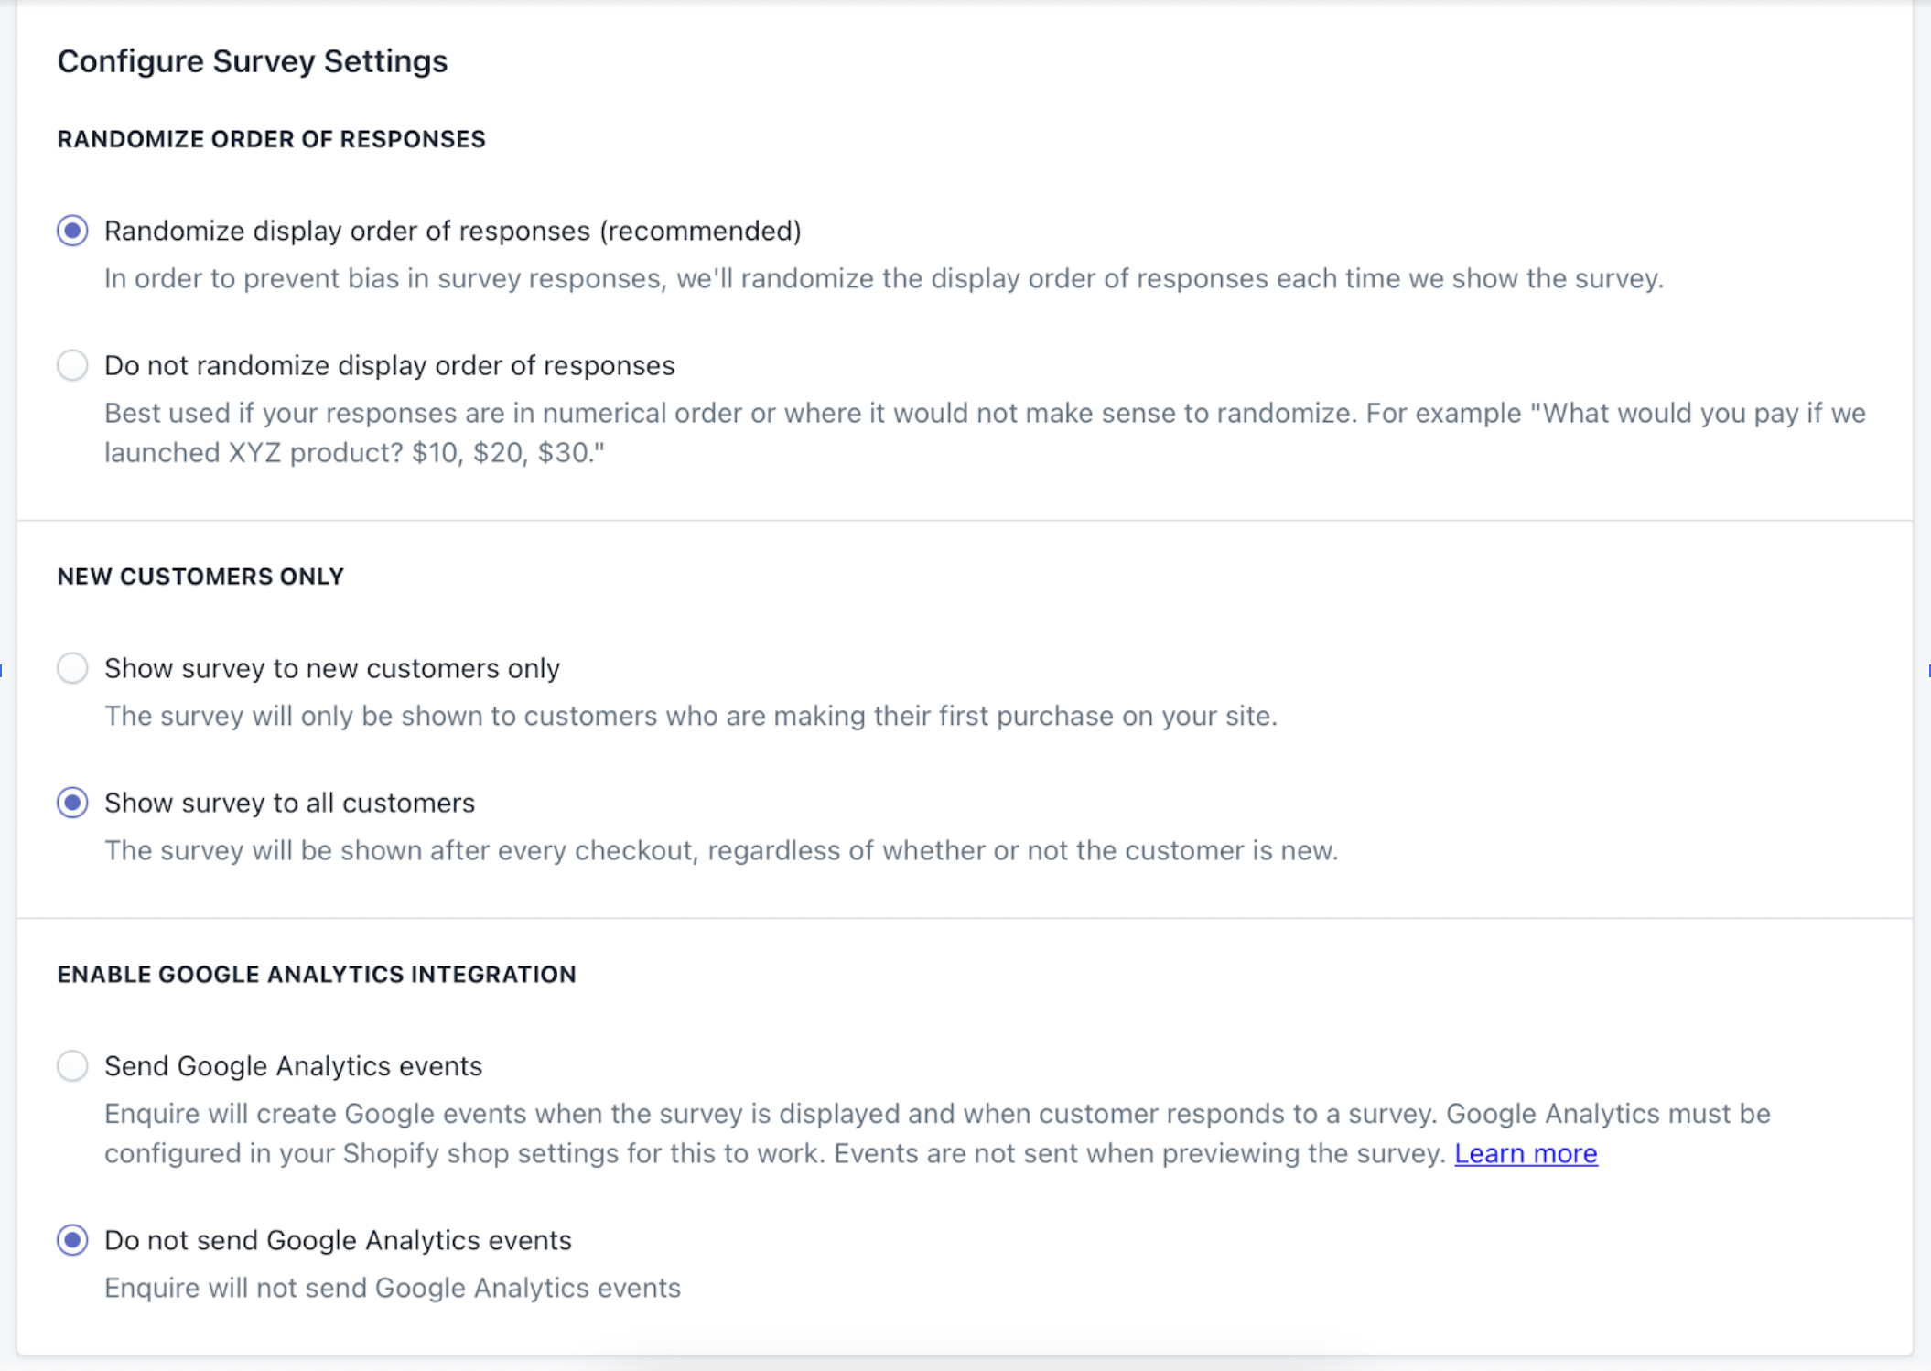The height and width of the screenshot is (1371, 1931).
Task: Select "Do not randomize display order of responses"
Action: [72, 365]
